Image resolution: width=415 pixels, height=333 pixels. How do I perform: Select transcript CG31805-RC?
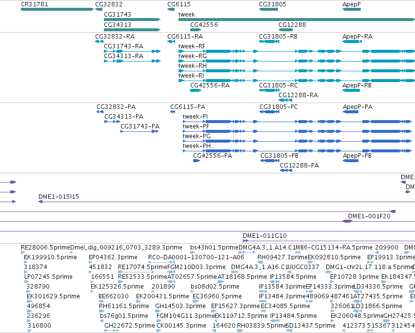[x=269, y=90]
